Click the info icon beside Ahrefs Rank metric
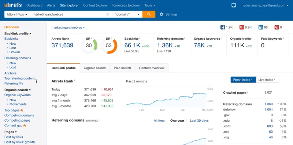This screenshot has height=145, width=293. (70, 38)
